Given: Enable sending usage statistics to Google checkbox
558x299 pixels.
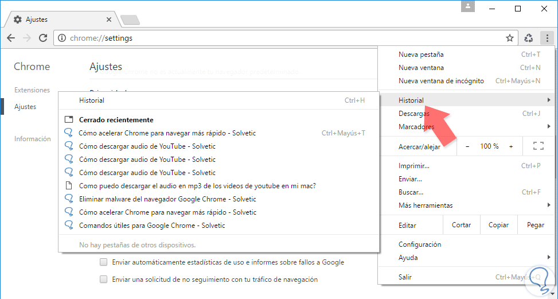Looking at the screenshot, I should pos(104,262).
